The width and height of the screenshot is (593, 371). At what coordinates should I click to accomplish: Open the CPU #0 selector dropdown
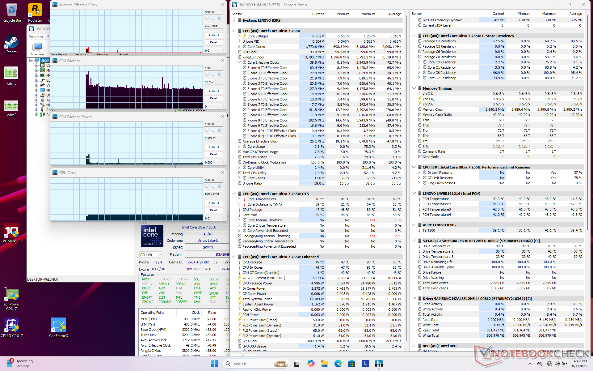(x=151, y=255)
